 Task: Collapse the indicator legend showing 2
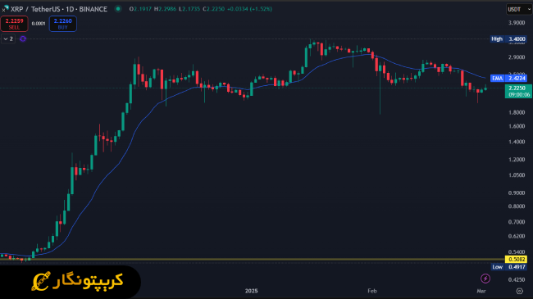(8, 39)
